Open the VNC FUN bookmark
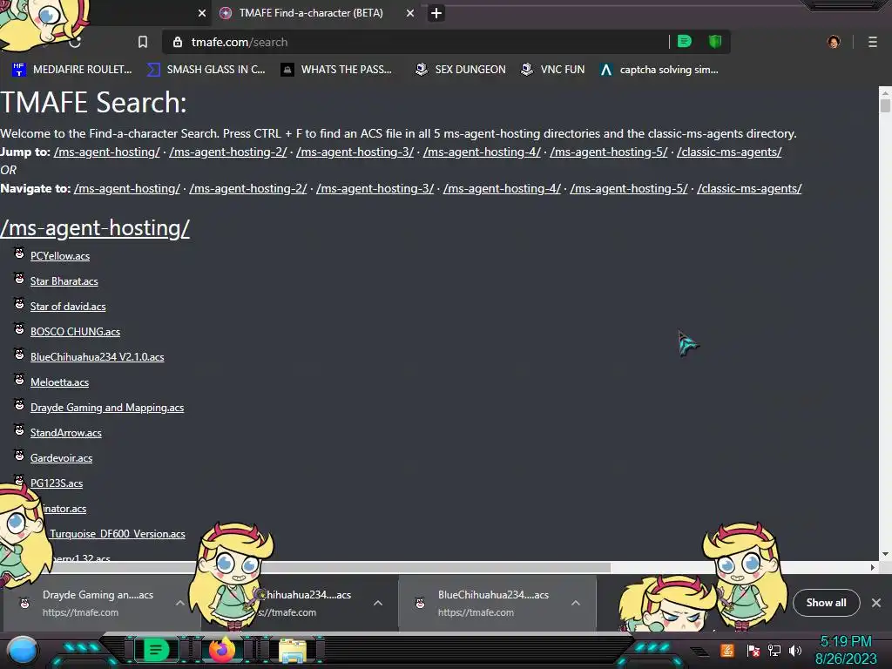The height and width of the screenshot is (669, 892). click(x=553, y=70)
